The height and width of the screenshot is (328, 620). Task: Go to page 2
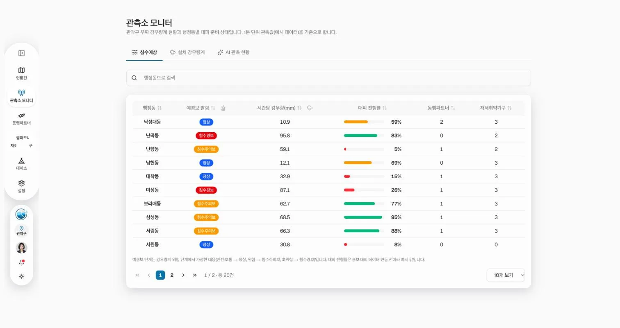[x=172, y=275]
